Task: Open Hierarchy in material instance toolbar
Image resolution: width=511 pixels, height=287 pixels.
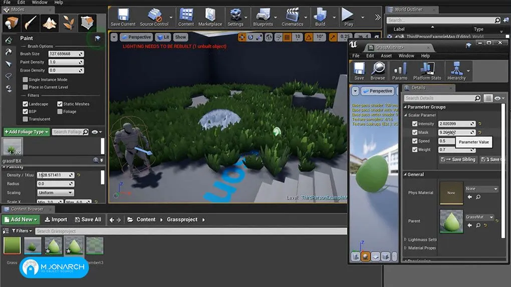Action: (456, 71)
